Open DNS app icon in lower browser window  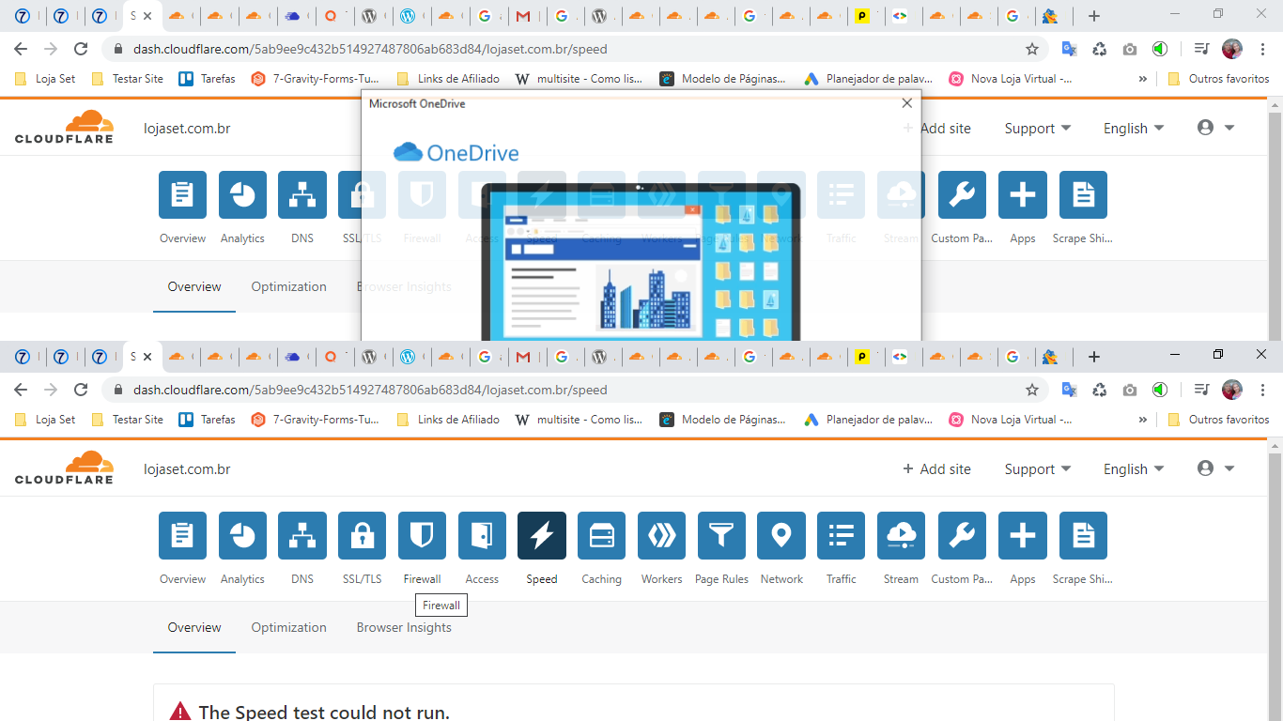[302, 536]
